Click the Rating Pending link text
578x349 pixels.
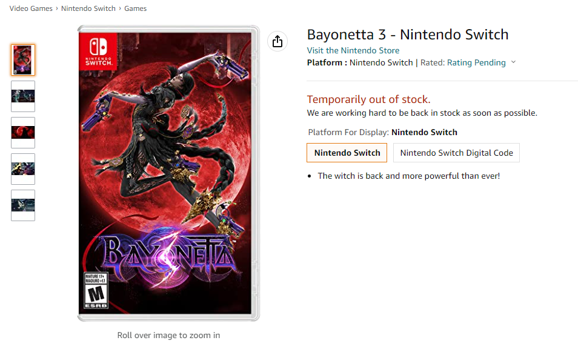pyautogui.click(x=476, y=62)
